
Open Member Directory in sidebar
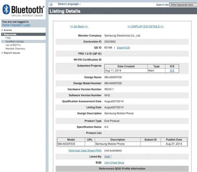coord(15,49)
